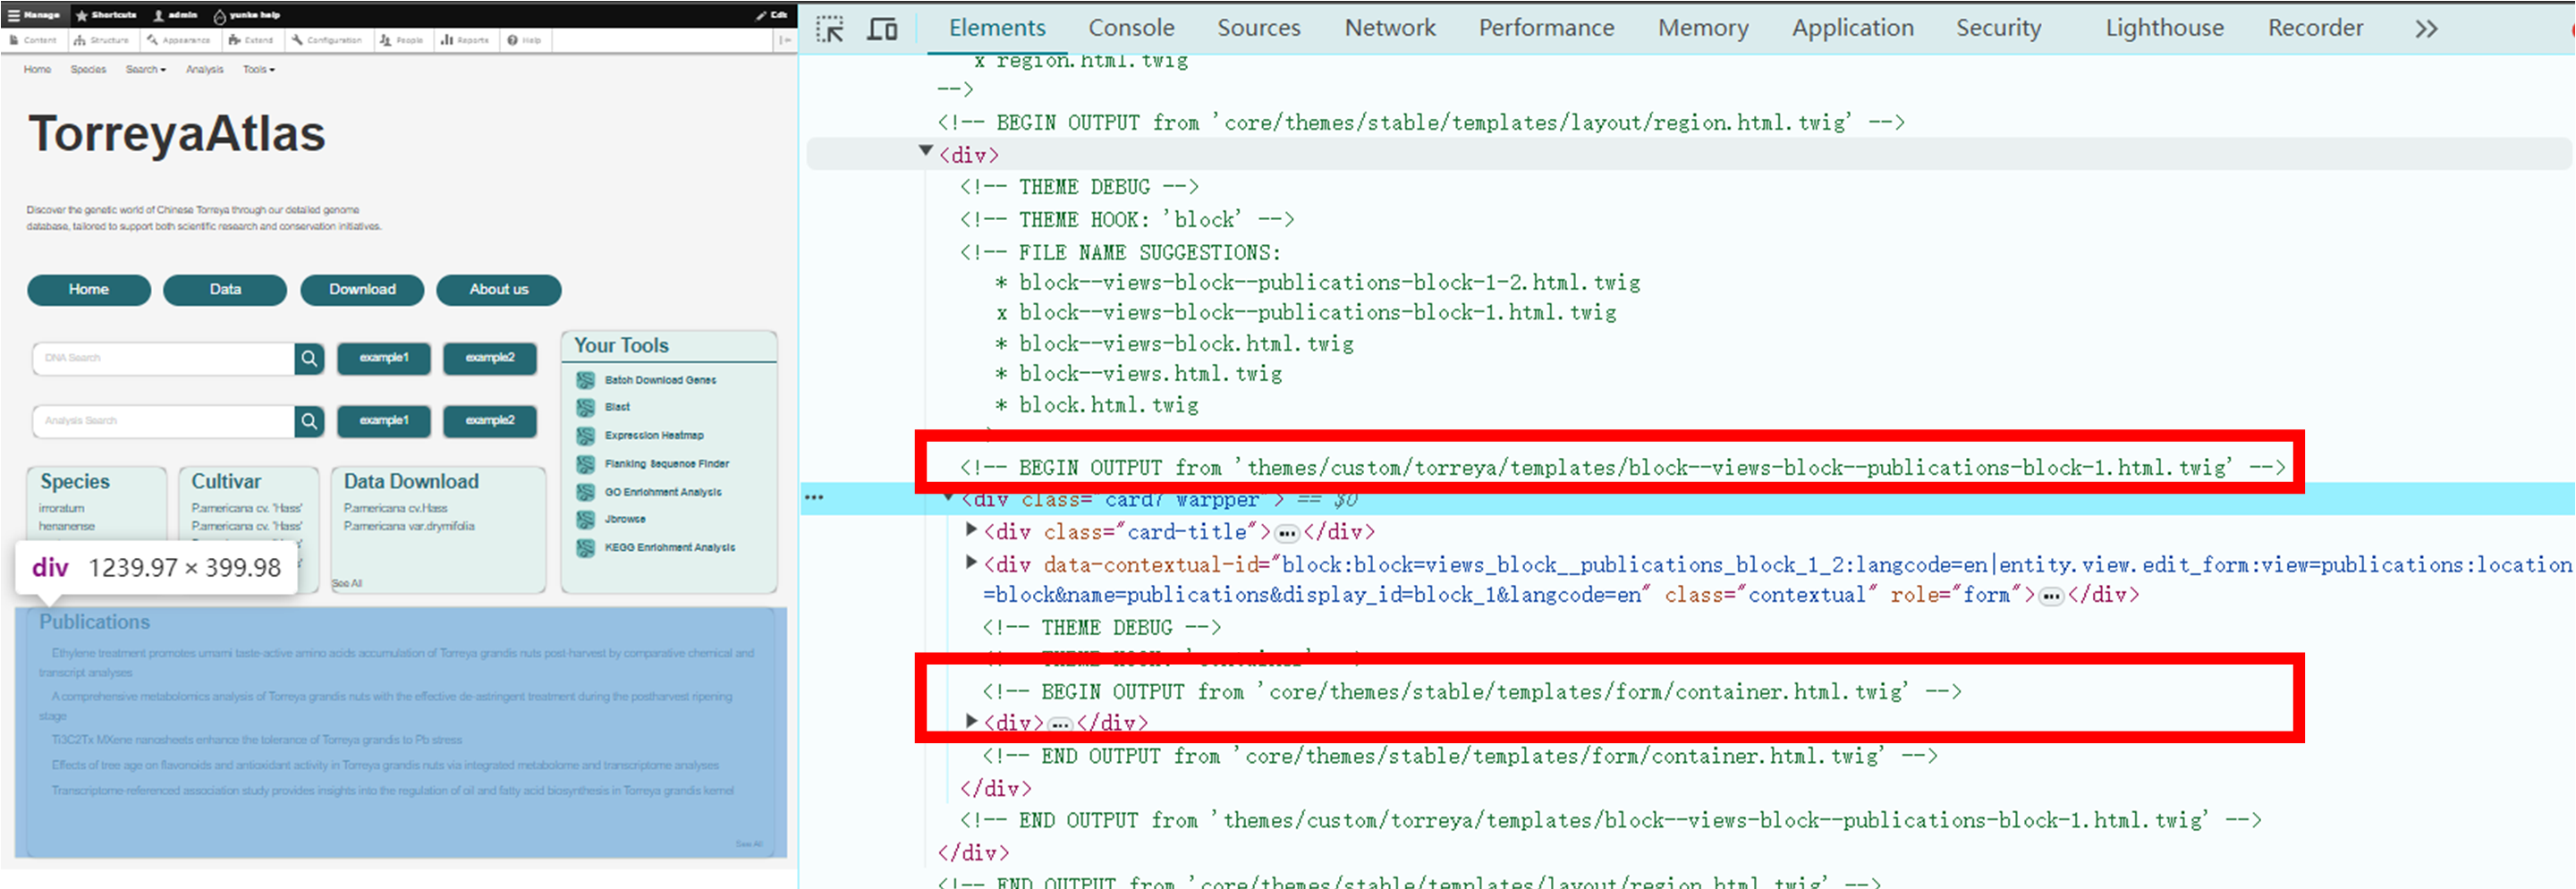The width and height of the screenshot is (2576, 889).
Task: Open the Help admin menu item
Action: point(524,40)
